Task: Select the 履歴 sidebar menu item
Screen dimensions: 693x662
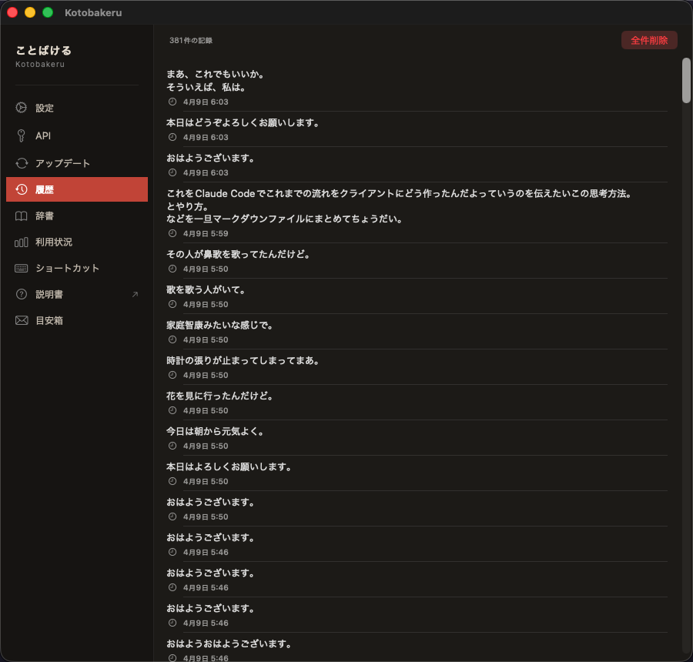Action: click(x=77, y=189)
